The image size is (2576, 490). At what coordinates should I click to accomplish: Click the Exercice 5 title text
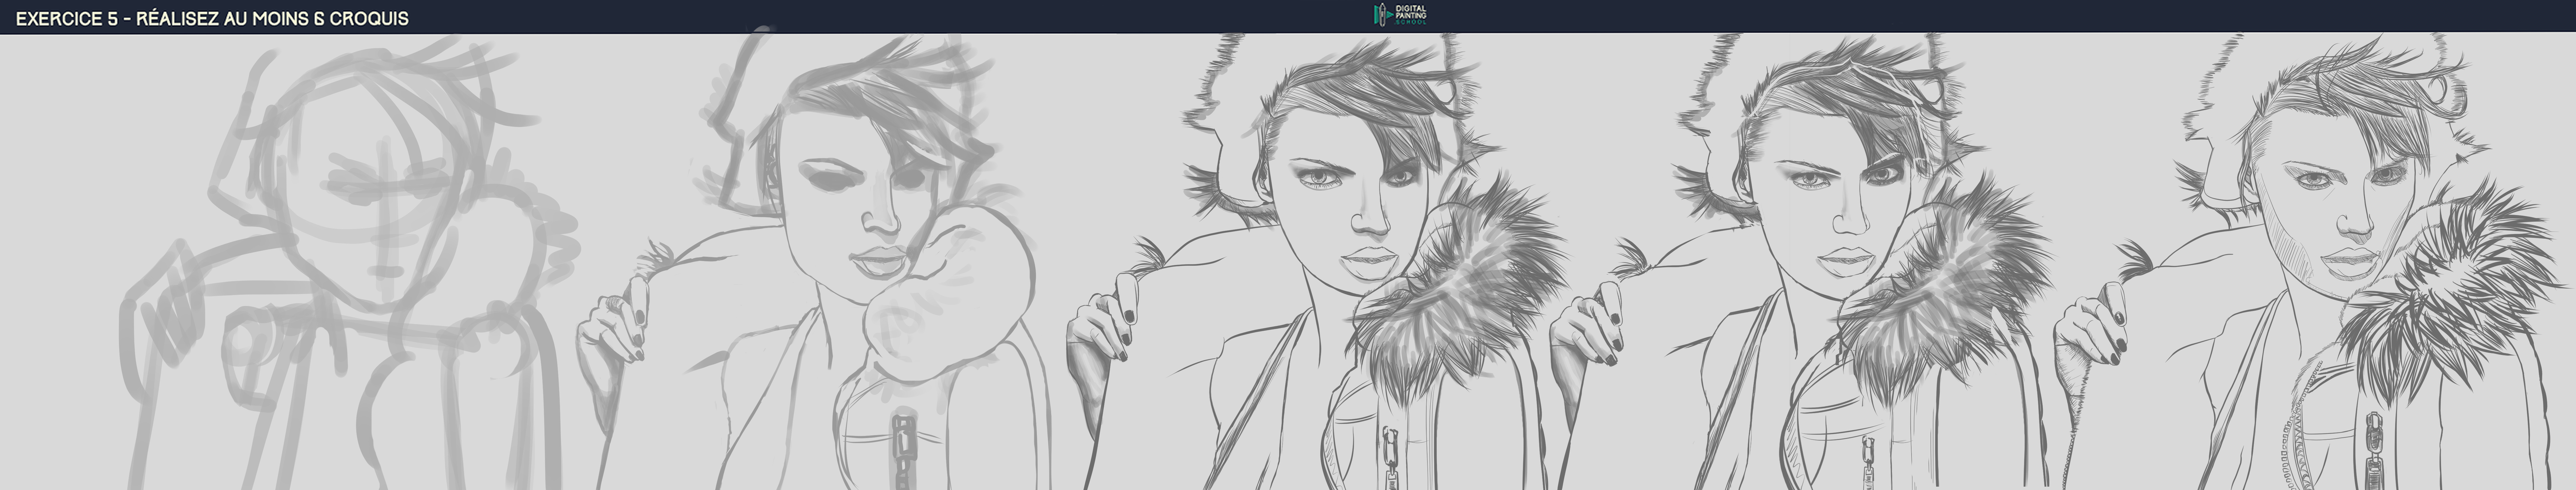(212, 18)
